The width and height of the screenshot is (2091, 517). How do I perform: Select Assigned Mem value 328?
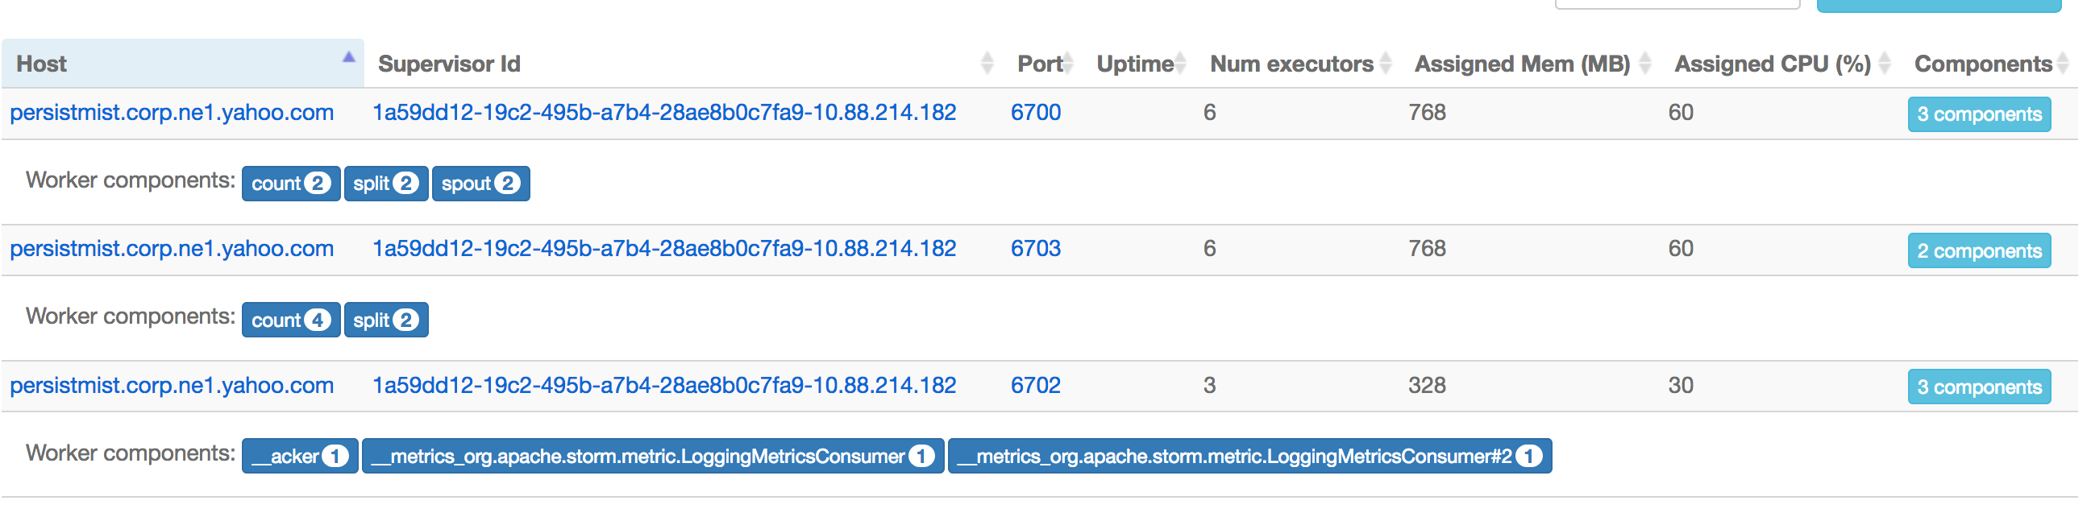1428,386
